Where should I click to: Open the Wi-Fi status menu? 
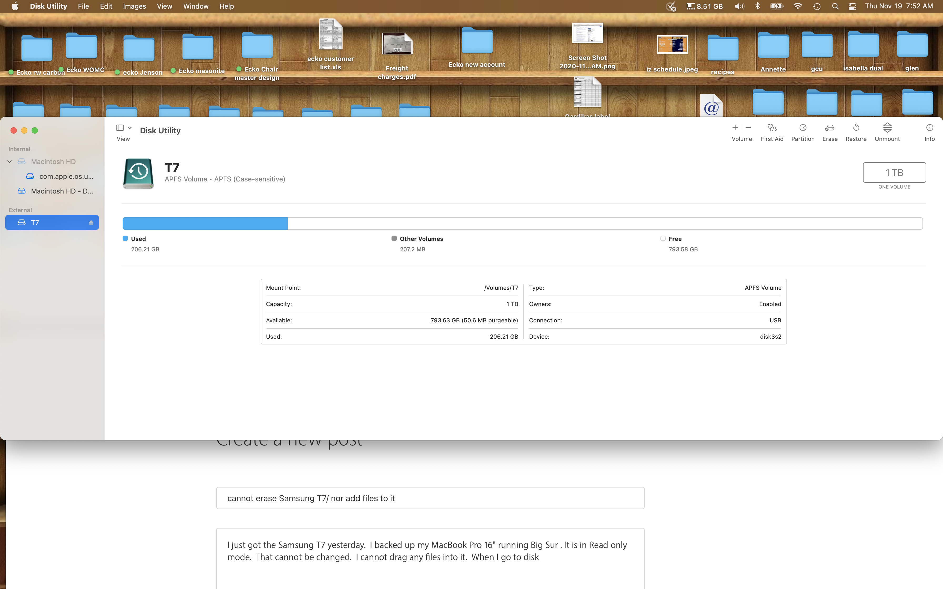click(798, 6)
